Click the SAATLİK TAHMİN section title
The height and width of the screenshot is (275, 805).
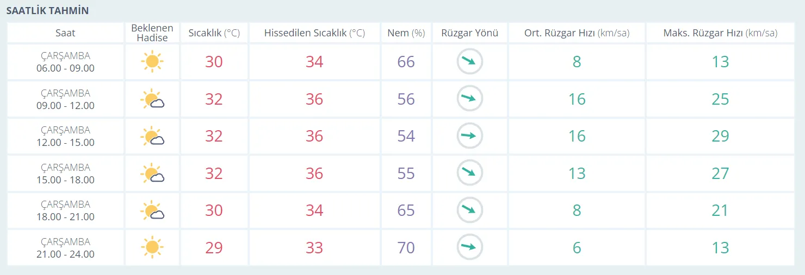click(x=47, y=11)
